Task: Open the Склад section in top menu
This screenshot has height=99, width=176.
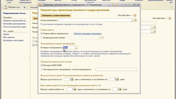Action: (x=74, y=1)
